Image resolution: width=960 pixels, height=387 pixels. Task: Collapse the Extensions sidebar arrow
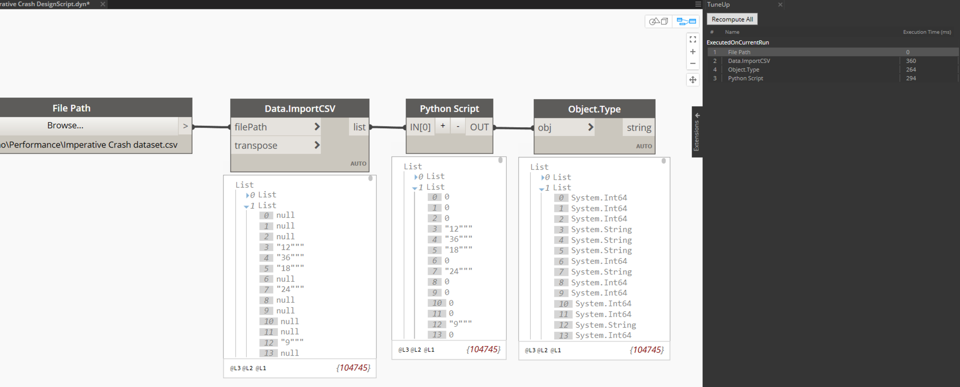[697, 116]
